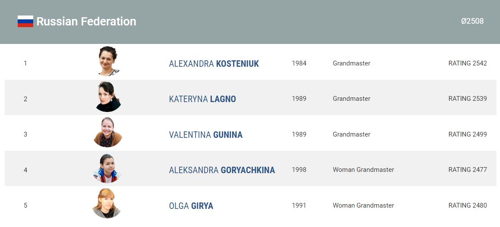This screenshot has width=500, height=227.
Task: Click the average rating Ø2508
Action: pos(472,21)
